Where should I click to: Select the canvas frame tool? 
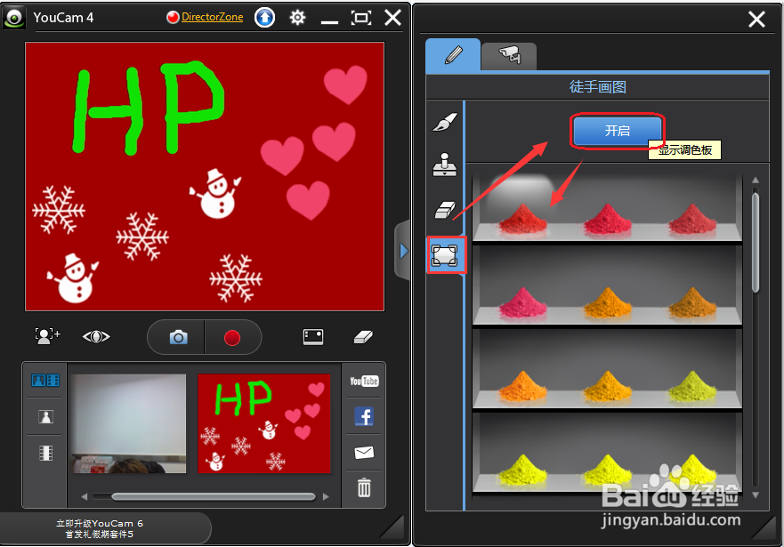click(444, 255)
